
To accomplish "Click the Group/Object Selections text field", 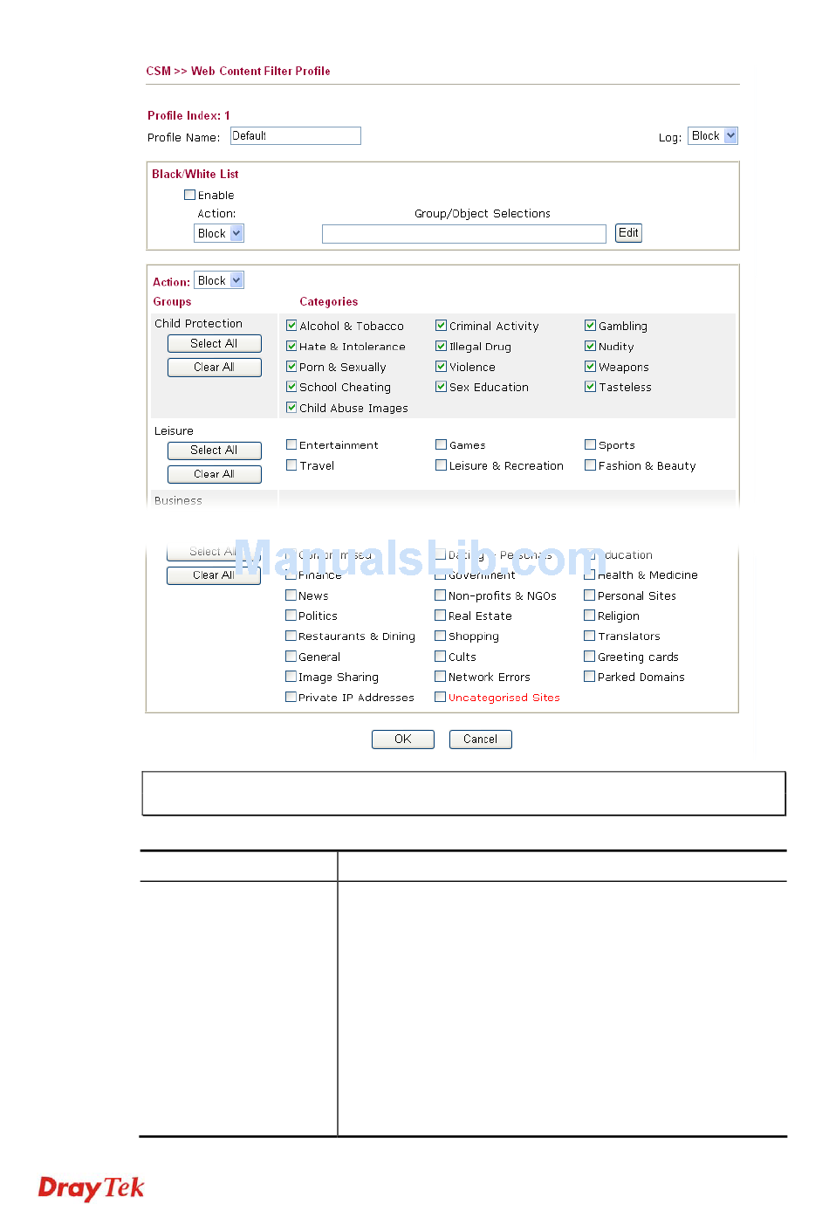I will pyautogui.click(x=463, y=234).
